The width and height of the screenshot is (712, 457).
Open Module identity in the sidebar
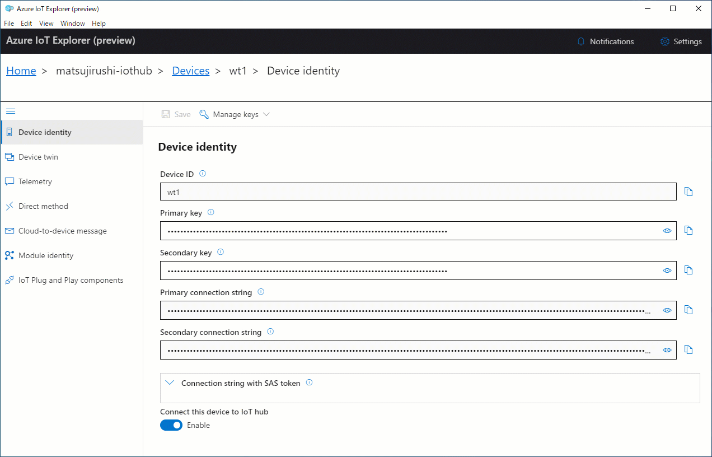click(x=72, y=255)
